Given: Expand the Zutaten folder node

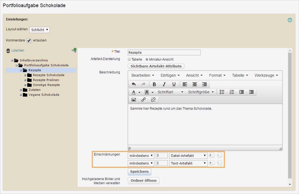Looking at the screenshot, I should (21, 90).
